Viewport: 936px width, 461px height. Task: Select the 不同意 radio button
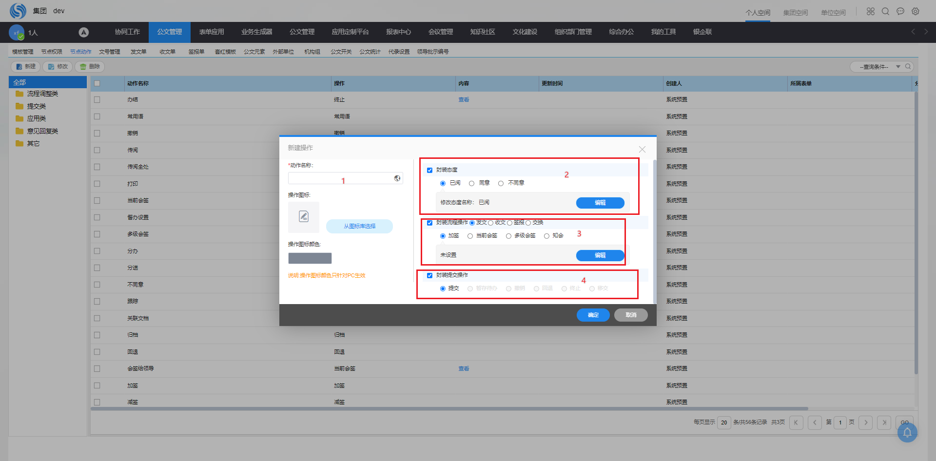click(x=501, y=183)
